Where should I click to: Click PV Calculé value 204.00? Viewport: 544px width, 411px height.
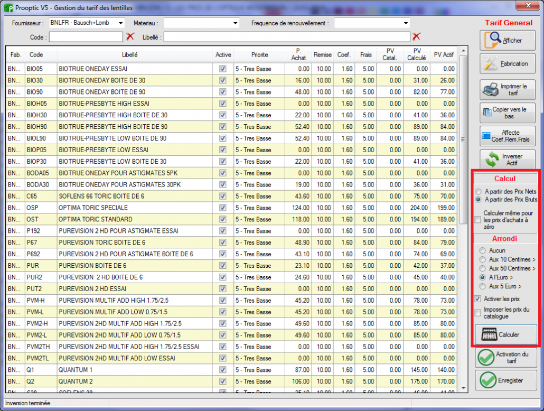(x=417, y=208)
